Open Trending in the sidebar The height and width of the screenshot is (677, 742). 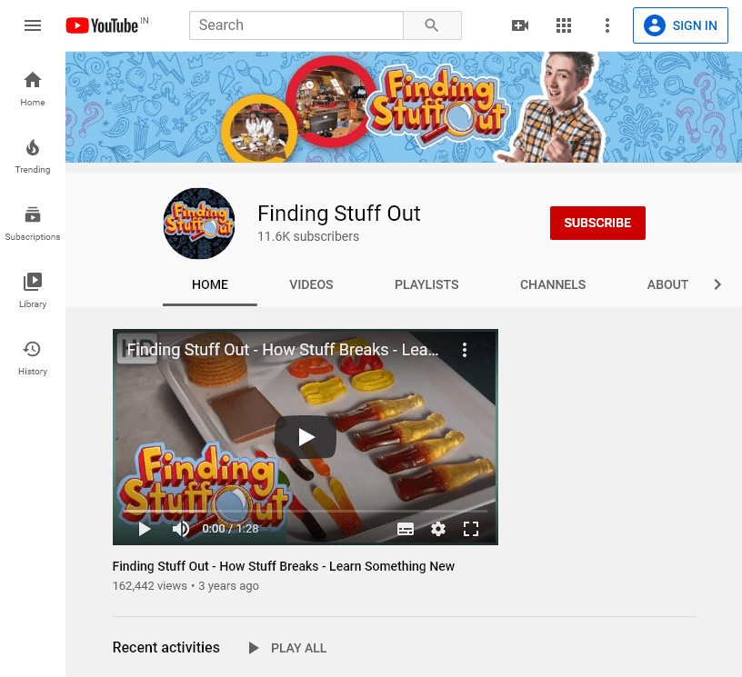tap(33, 156)
